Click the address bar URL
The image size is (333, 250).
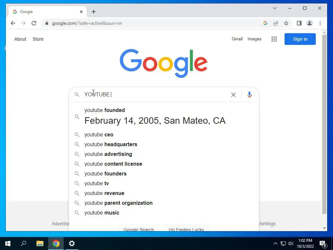(x=87, y=23)
